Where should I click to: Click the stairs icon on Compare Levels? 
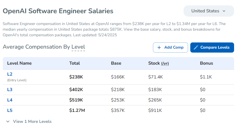[x=196, y=48]
